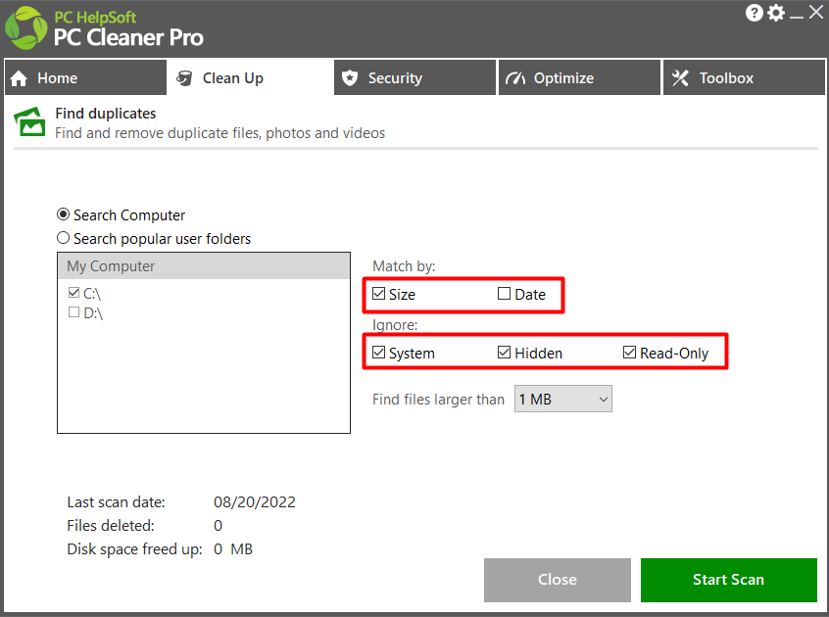Enable Match by Date checkbox
The image size is (829, 617).
(x=504, y=293)
